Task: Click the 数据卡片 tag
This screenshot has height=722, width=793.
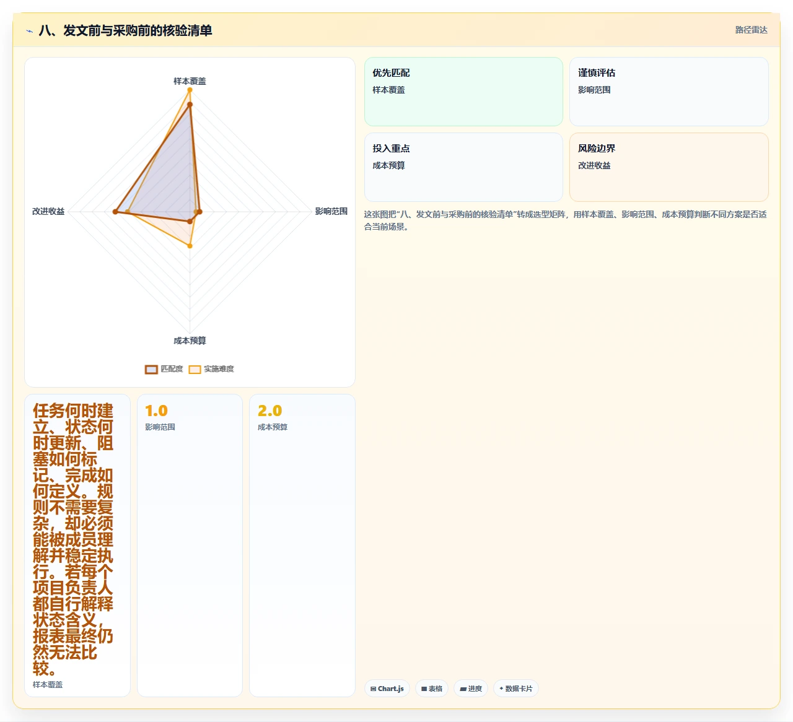Action: (x=516, y=689)
